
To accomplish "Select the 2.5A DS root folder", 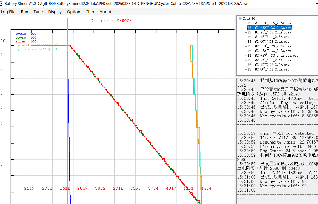I will pos(249,19).
